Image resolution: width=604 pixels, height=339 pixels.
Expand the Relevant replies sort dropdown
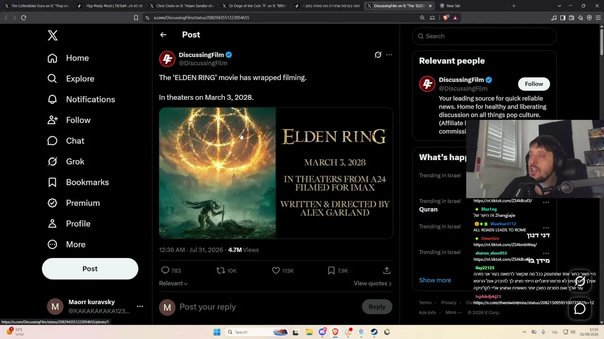click(x=173, y=283)
